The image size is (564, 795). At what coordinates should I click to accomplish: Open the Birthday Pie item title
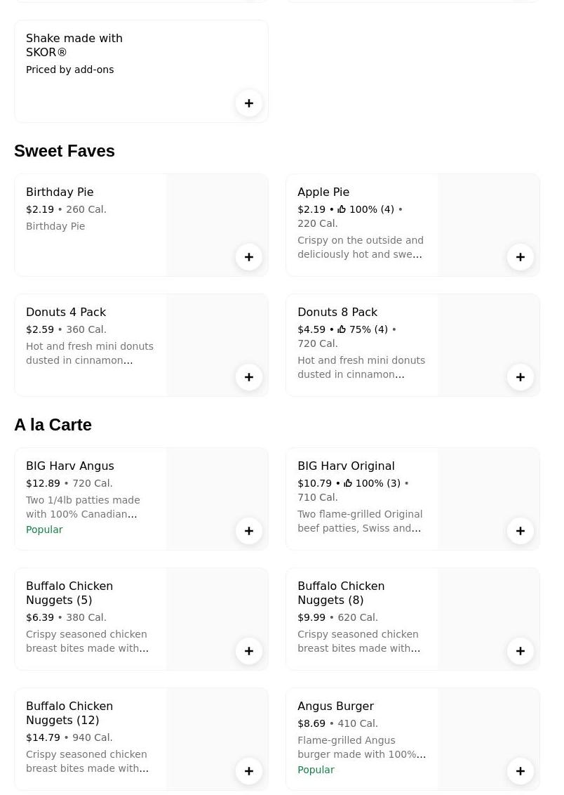[x=60, y=192]
